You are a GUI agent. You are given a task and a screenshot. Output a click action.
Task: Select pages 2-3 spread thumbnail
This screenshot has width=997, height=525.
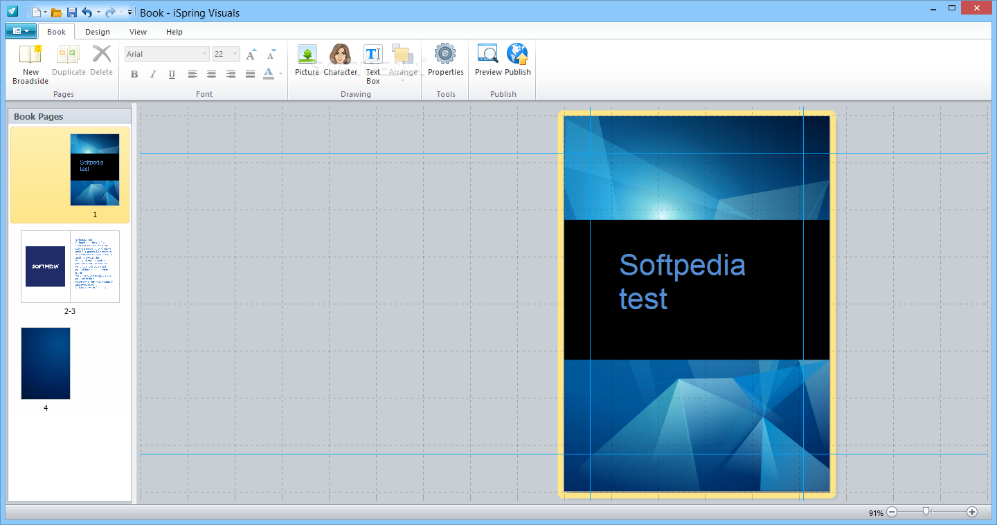(70, 266)
